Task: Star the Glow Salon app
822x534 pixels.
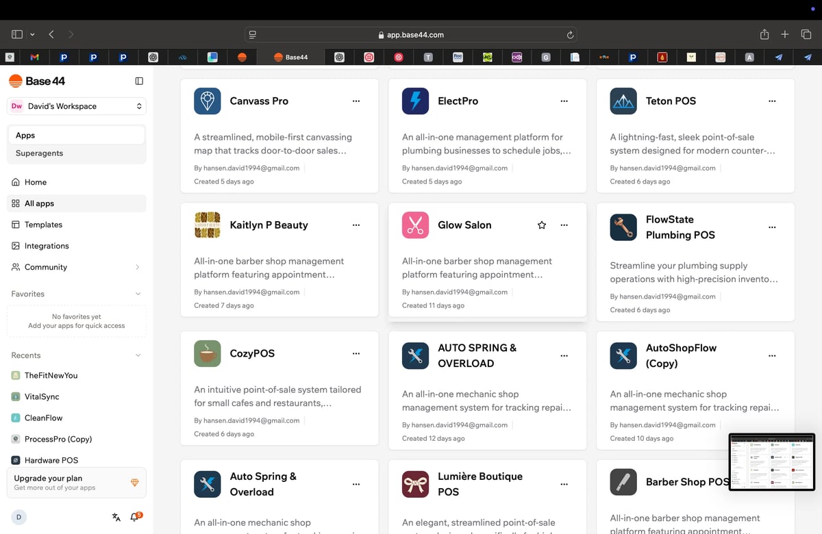Action: 541,225
